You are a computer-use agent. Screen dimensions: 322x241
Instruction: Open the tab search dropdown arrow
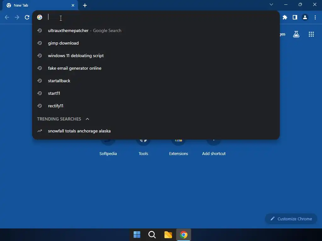point(271,4)
